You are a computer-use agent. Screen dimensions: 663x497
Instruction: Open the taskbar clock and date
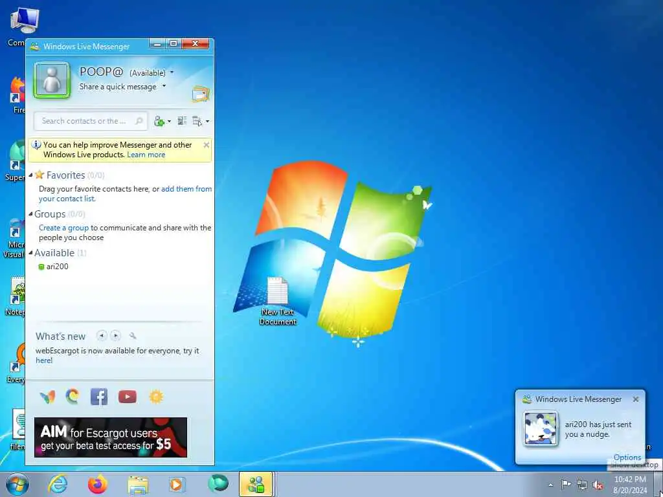point(630,485)
